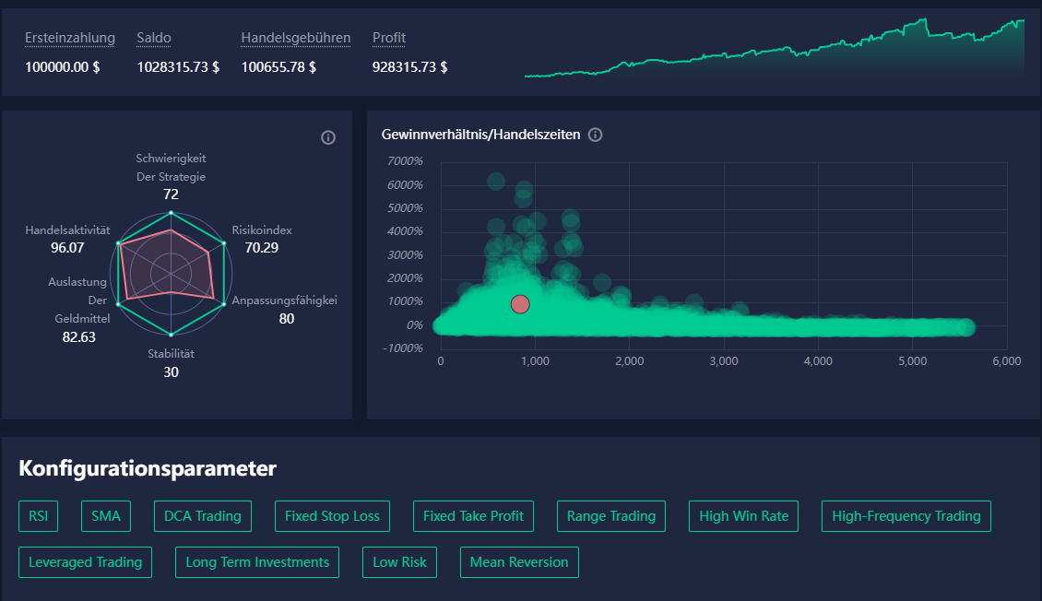Choose the Fixed Stop Loss tag

(332, 516)
